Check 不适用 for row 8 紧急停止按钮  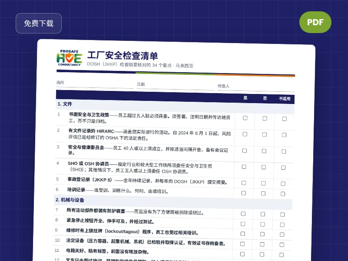[282, 225]
